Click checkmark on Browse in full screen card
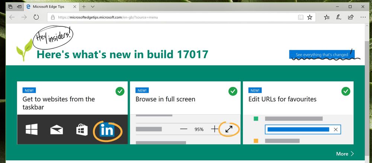The height and width of the screenshot is (163, 372). 233,91
